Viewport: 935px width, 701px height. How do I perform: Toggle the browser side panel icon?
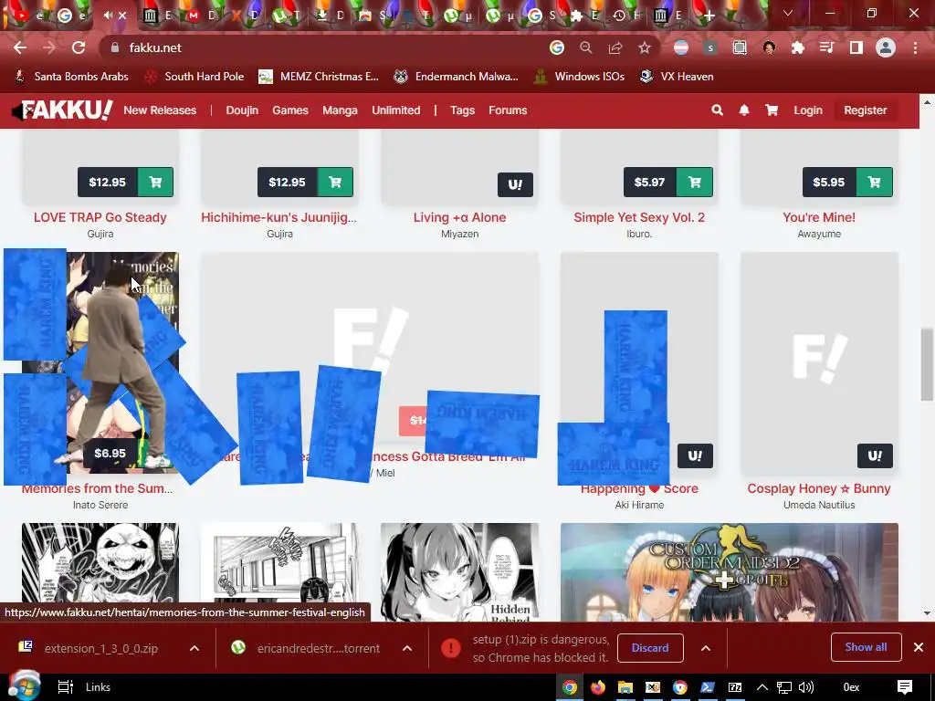[856, 47]
